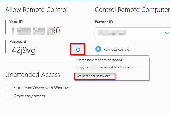Choose Create new random password

tap(99, 60)
